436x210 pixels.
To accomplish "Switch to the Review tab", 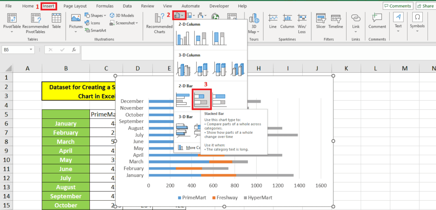I will pos(148,6).
